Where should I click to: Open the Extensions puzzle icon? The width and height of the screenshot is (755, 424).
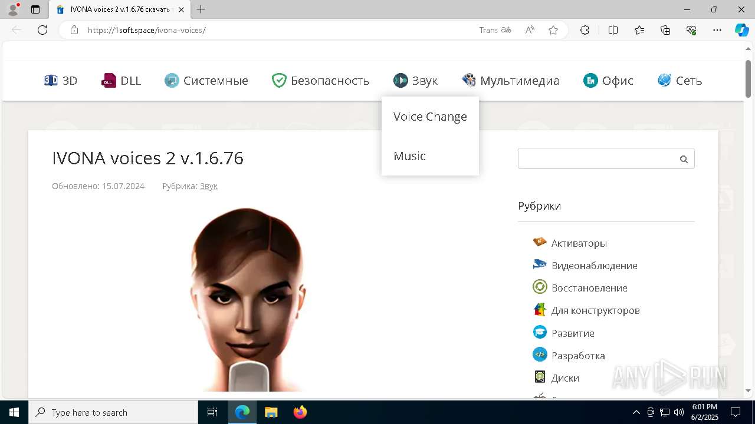pos(585,30)
